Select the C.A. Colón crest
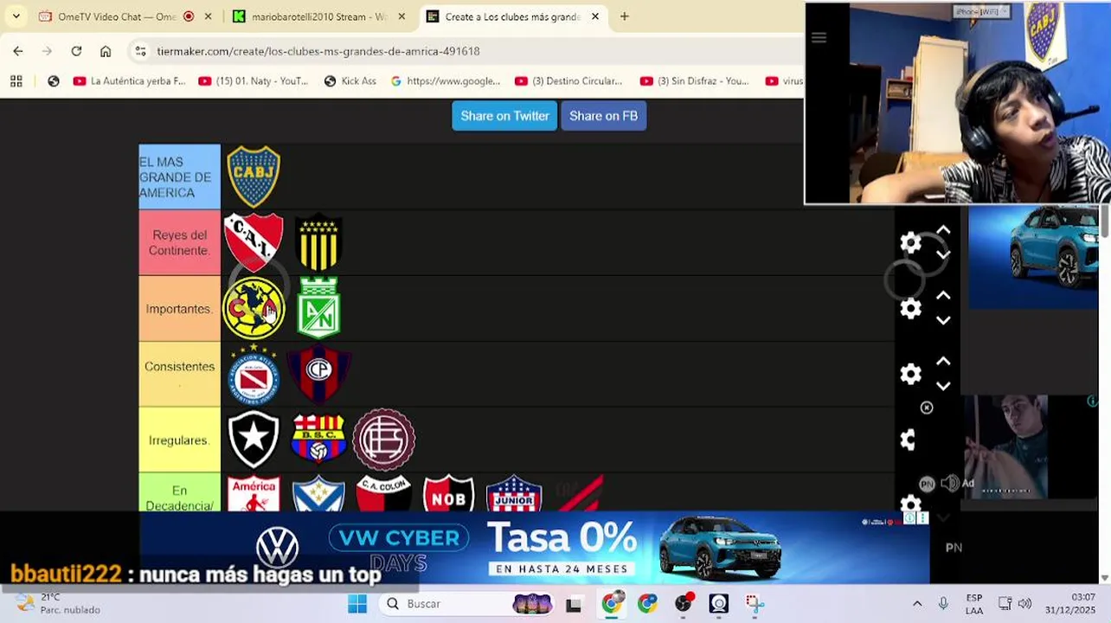Image resolution: width=1111 pixels, height=623 pixels. [384, 493]
